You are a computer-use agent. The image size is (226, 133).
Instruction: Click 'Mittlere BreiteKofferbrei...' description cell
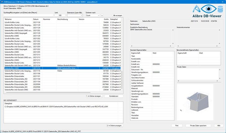[x=67, y=66]
